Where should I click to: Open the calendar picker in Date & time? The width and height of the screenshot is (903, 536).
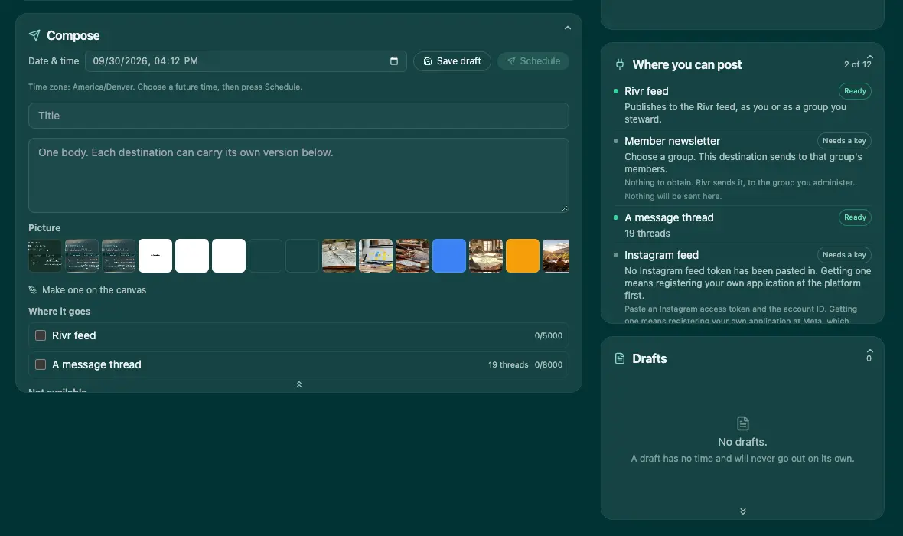pyautogui.click(x=394, y=61)
